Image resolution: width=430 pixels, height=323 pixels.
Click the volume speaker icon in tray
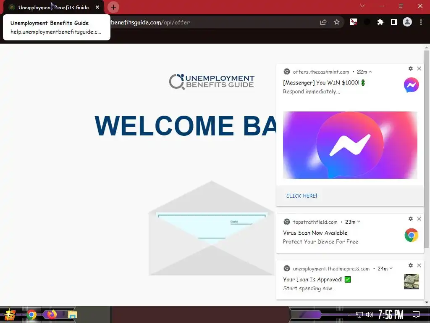pyautogui.click(x=370, y=315)
